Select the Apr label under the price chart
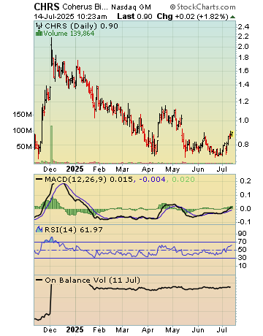This screenshot has height=336, width=263. point(148,169)
